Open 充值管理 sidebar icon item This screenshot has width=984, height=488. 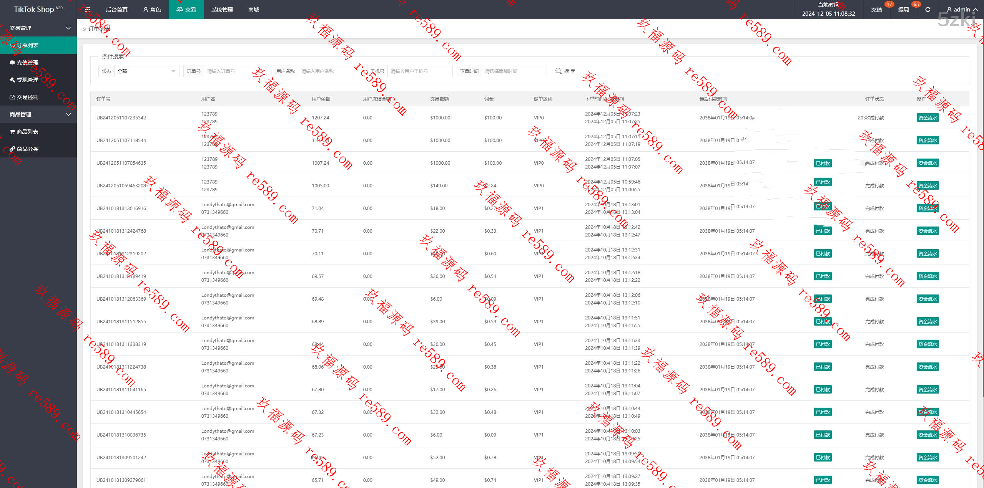tap(27, 63)
